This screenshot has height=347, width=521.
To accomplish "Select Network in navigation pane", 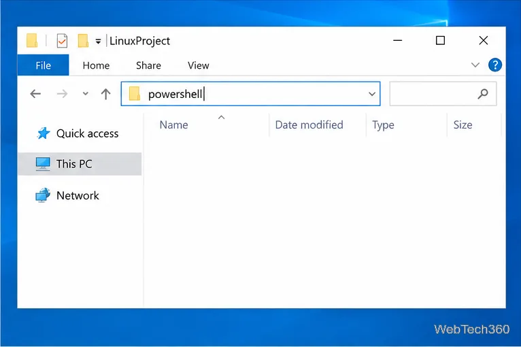I will (80, 195).
